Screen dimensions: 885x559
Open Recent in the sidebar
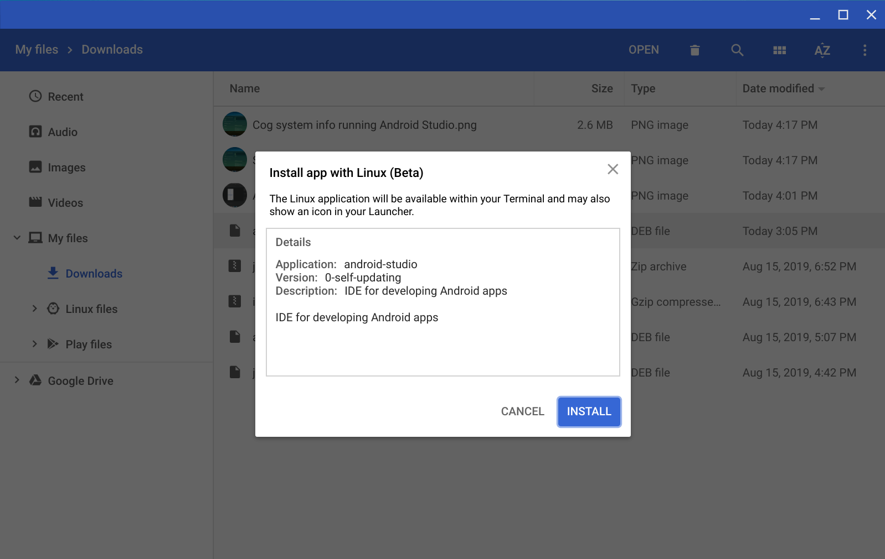coord(65,97)
